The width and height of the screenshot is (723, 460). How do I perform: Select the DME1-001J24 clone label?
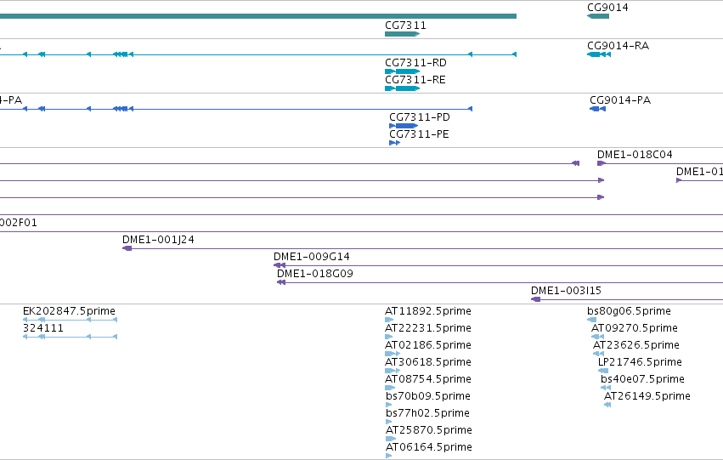(x=158, y=240)
